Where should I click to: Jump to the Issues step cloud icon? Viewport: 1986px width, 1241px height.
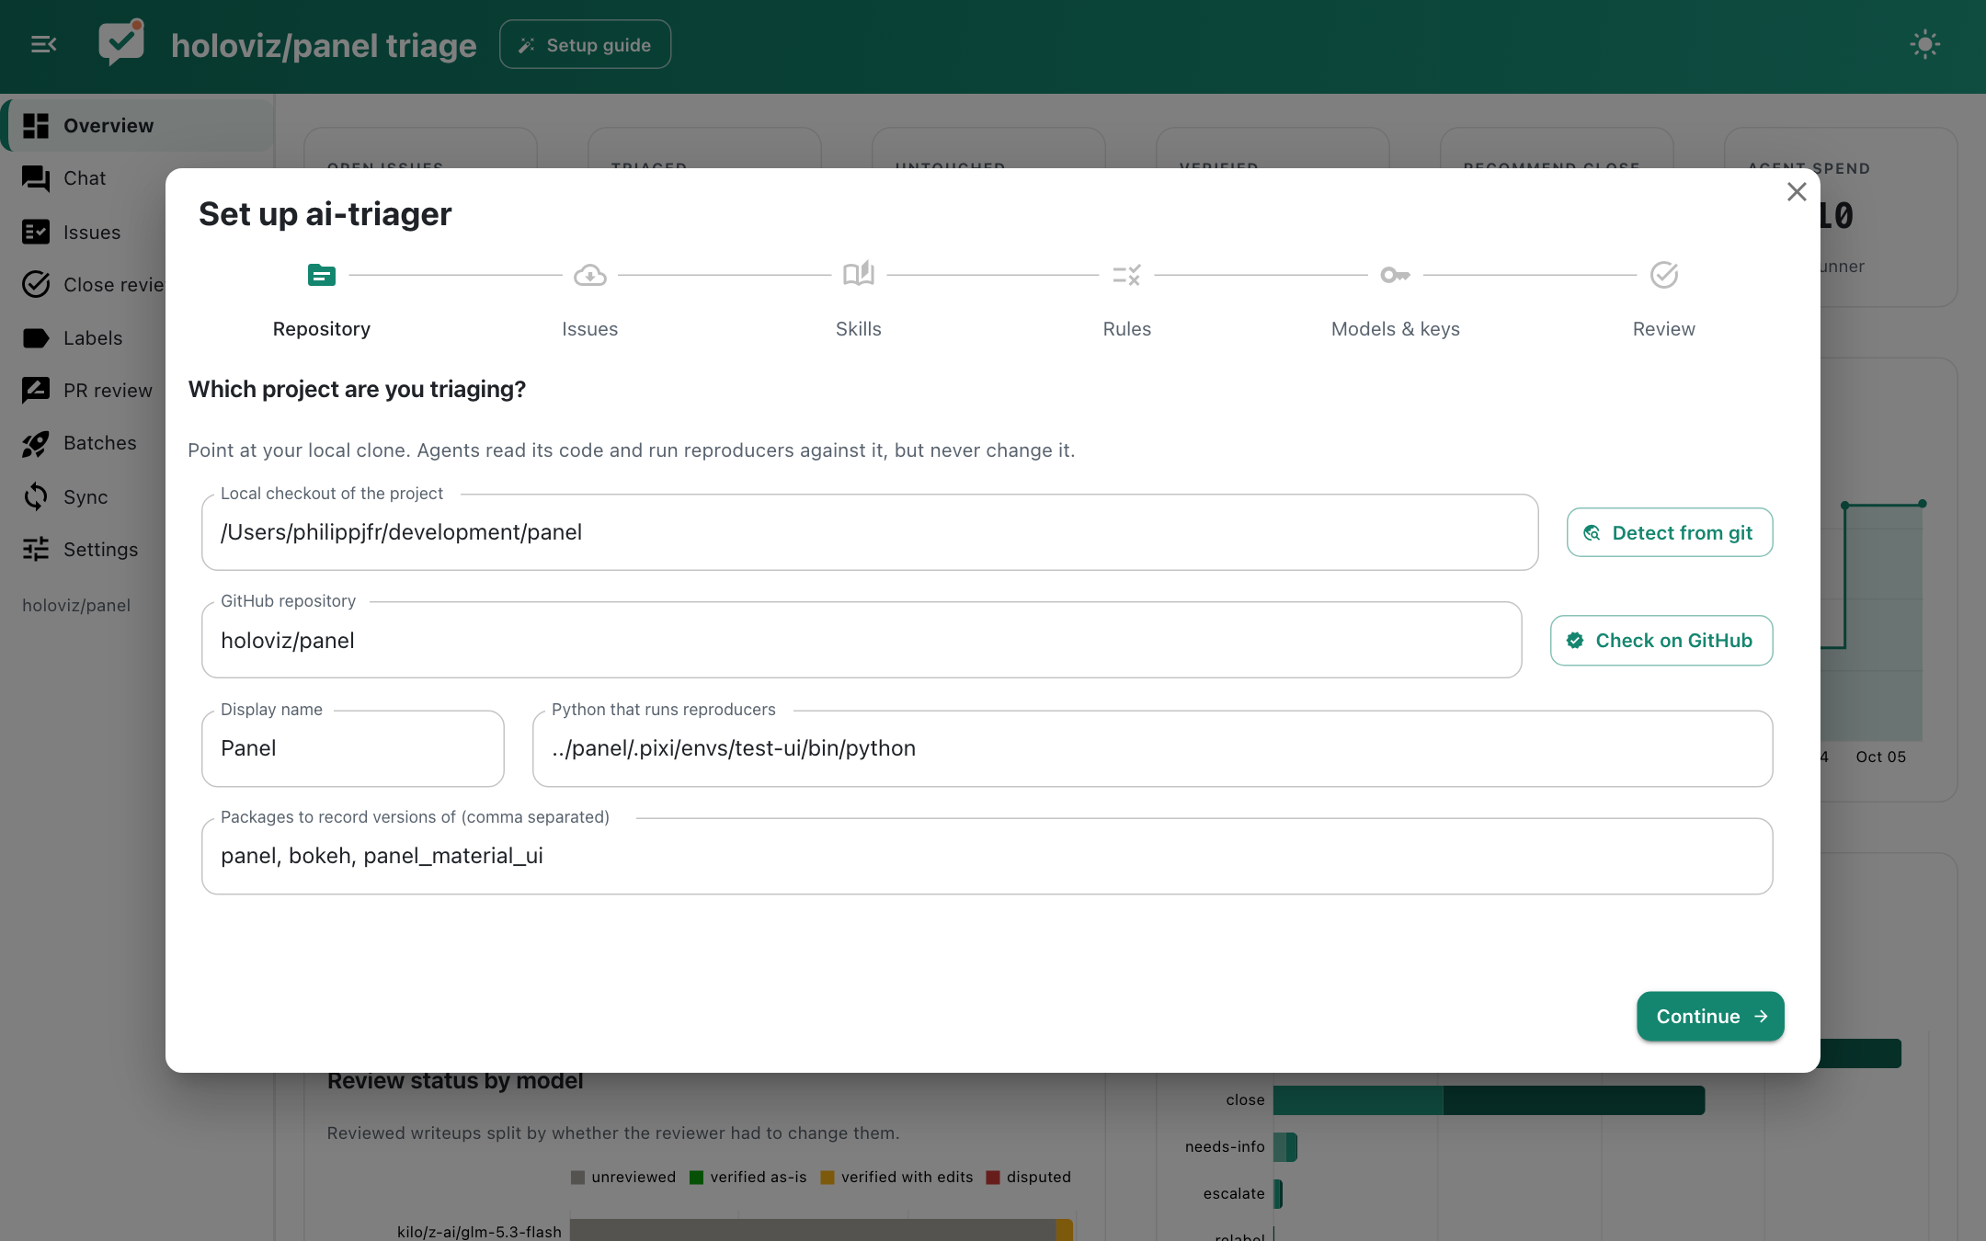(590, 274)
